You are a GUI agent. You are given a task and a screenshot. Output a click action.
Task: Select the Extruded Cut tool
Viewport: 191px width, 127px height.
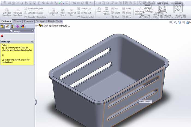tap(53, 13)
